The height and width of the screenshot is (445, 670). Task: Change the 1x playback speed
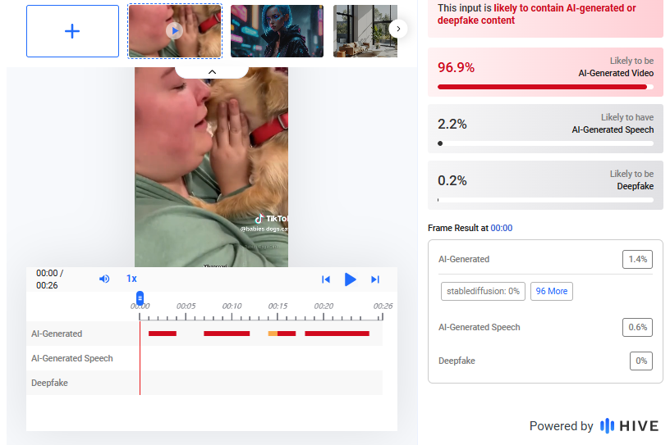pyautogui.click(x=131, y=279)
